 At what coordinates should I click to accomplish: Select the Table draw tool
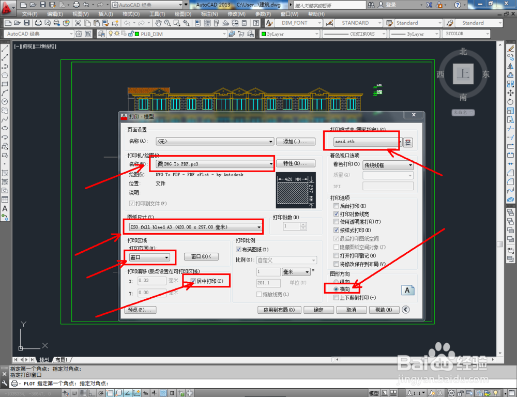pyautogui.click(x=5, y=200)
